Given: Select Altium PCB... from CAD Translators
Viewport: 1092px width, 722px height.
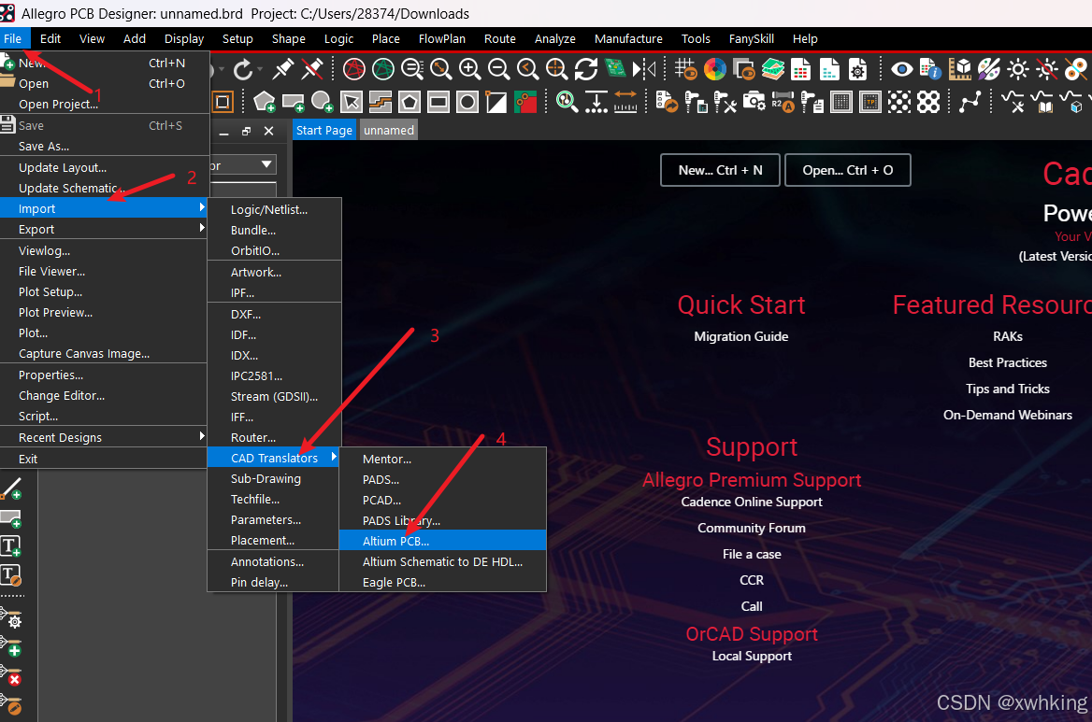Looking at the screenshot, I should point(442,541).
